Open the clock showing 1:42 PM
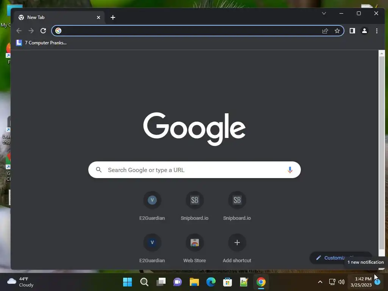388x291 pixels. click(x=361, y=282)
